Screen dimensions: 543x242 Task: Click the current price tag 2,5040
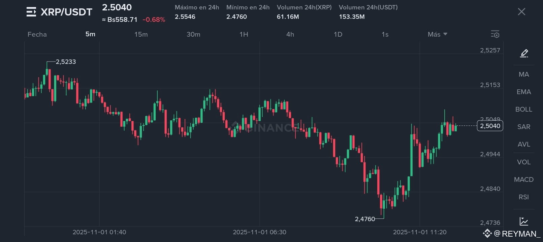click(490, 126)
